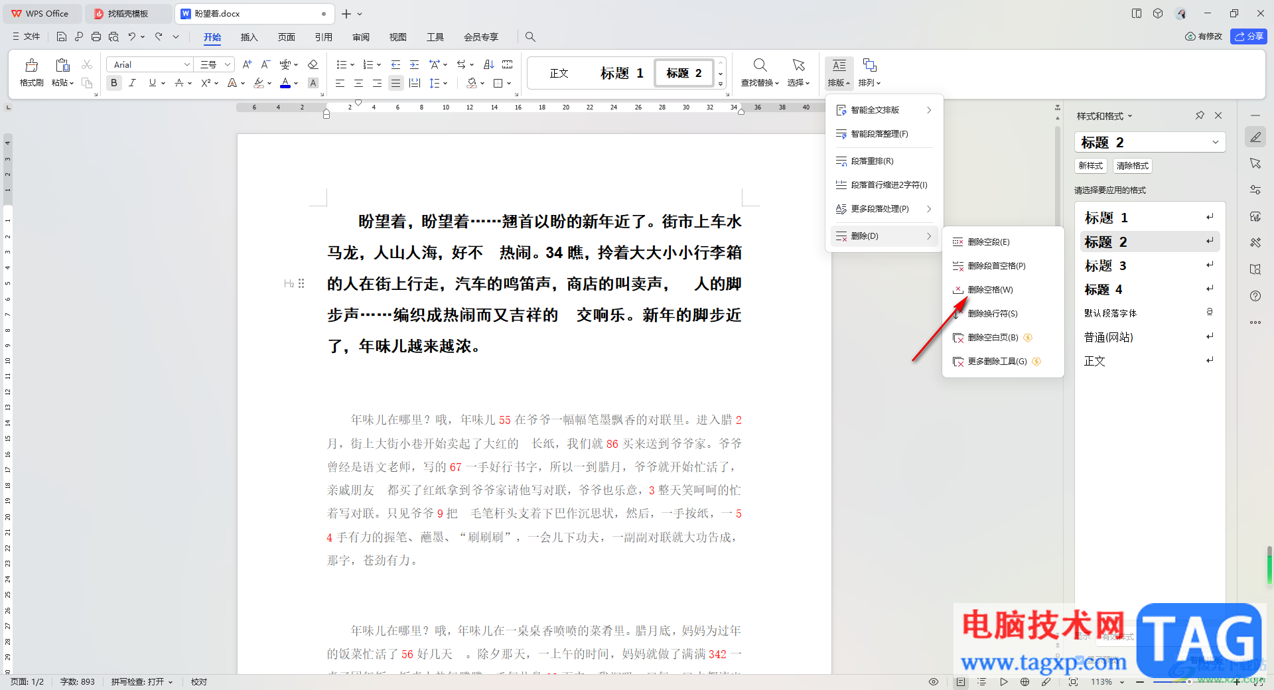Click the web layout globe icon
This screenshot has width=1274, height=690.
(x=1025, y=682)
